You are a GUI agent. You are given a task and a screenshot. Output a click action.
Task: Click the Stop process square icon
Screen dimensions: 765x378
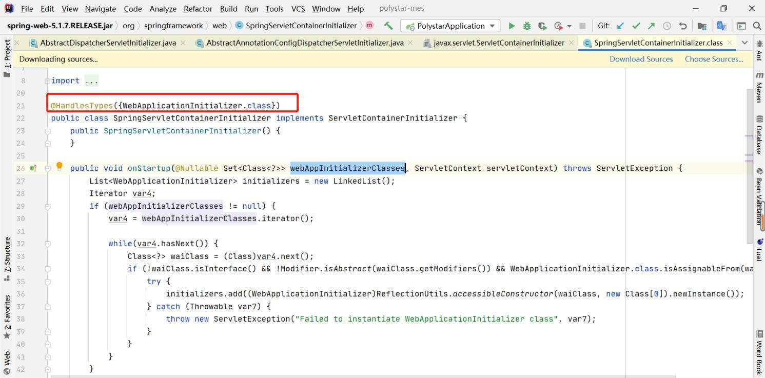[582, 26]
